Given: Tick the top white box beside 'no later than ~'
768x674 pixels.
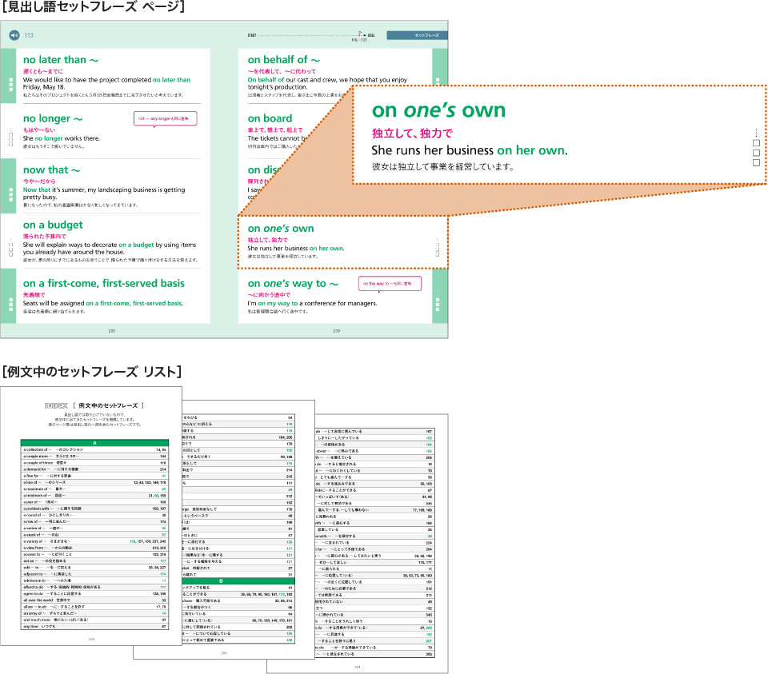Looking at the screenshot, I should [x=10, y=79].
